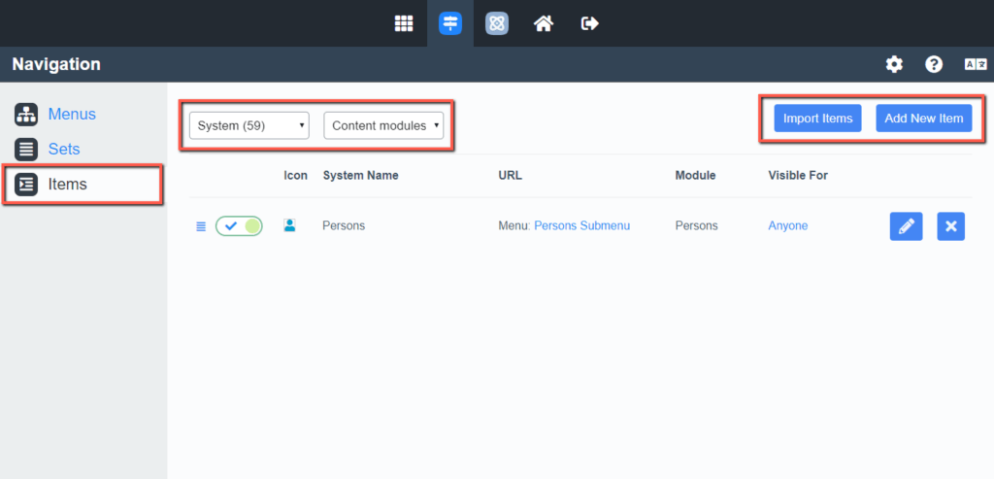
Task: Select Sets in the left sidebar
Action: 64,149
